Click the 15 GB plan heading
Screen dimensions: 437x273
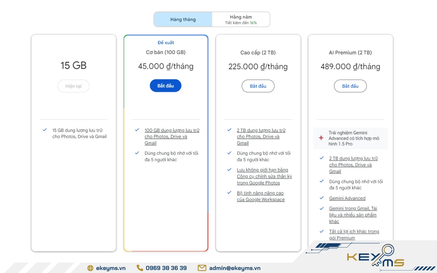click(73, 66)
